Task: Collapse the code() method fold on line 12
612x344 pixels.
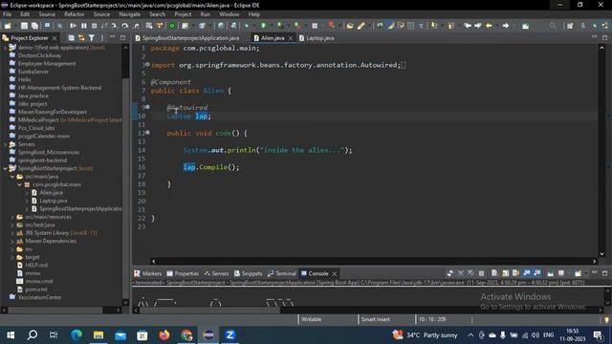Action: tap(147, 133)
